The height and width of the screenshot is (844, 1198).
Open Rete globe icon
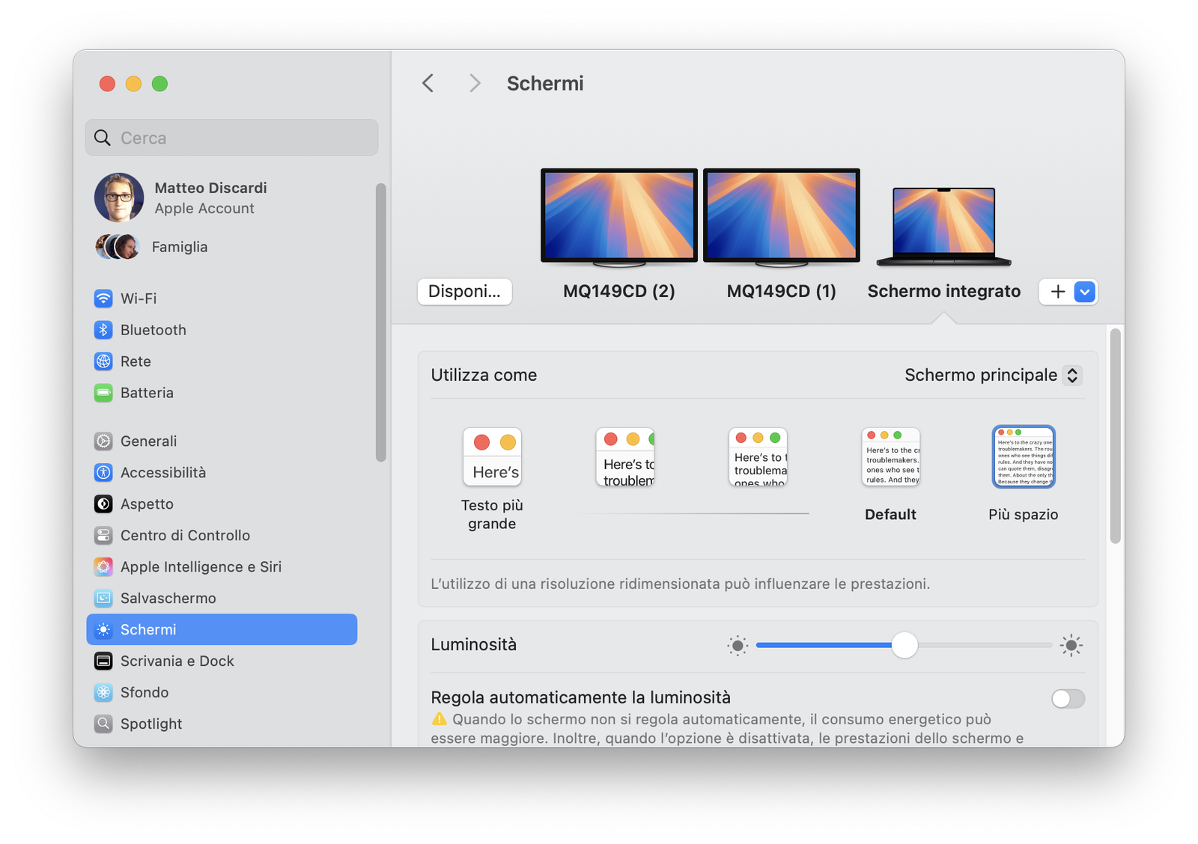tap(103, 361)
